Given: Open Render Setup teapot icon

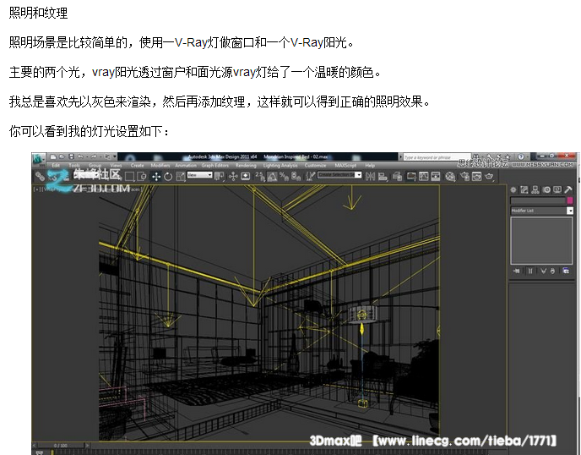Looking at the screenshot, I should tap(464, 177).
